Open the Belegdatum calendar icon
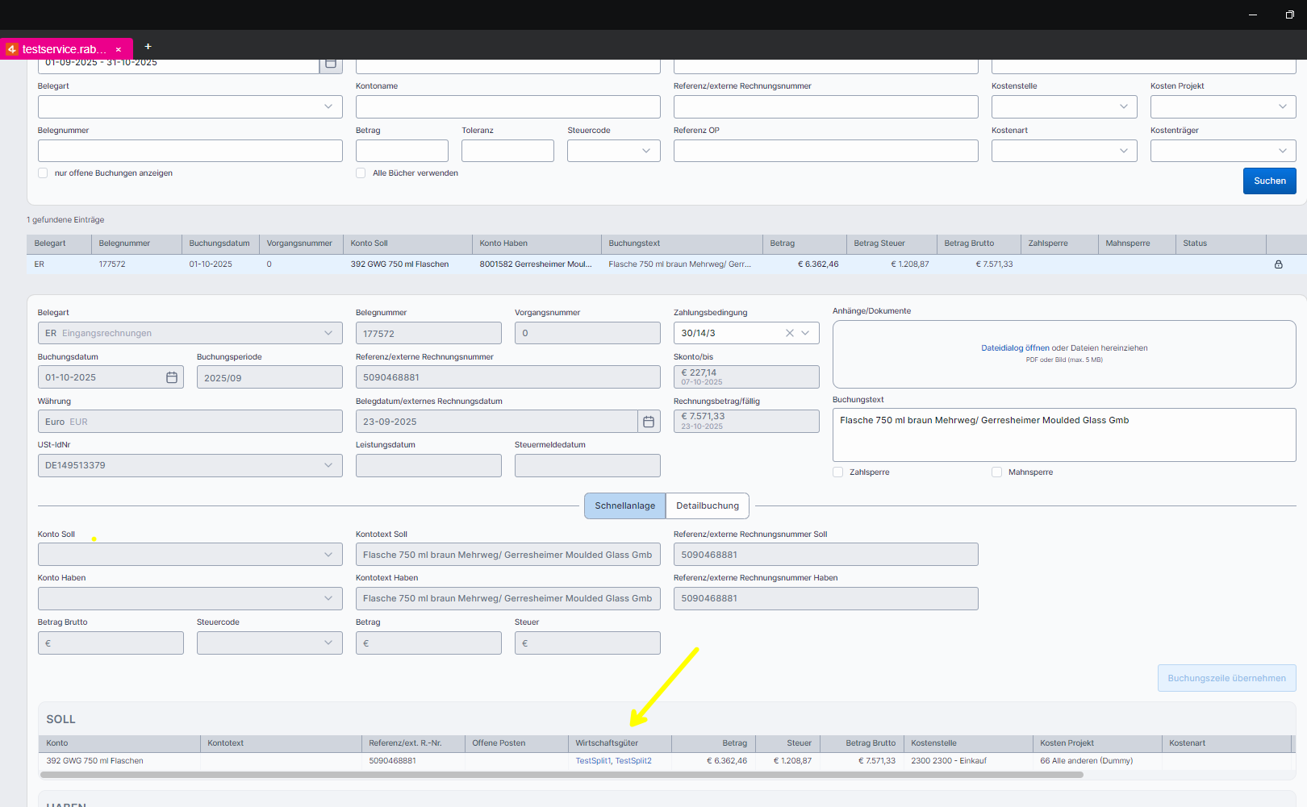 tap(648, 422)
